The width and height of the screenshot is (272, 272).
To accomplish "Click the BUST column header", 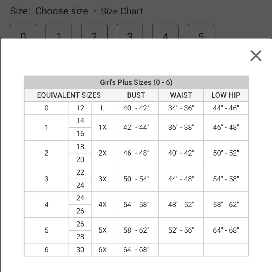I will point(136,95).
